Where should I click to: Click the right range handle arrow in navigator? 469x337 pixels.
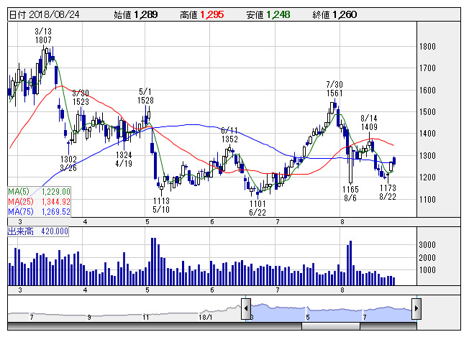416,309
